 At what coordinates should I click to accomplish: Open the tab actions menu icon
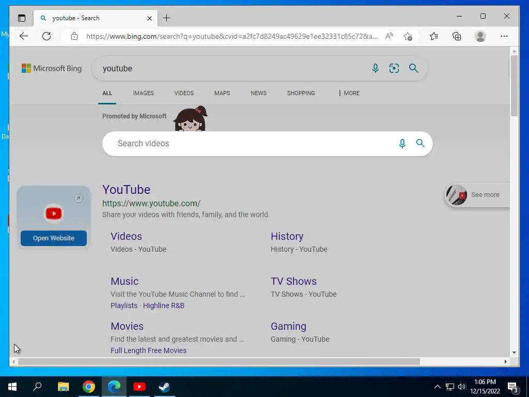[x=22, y=18]
